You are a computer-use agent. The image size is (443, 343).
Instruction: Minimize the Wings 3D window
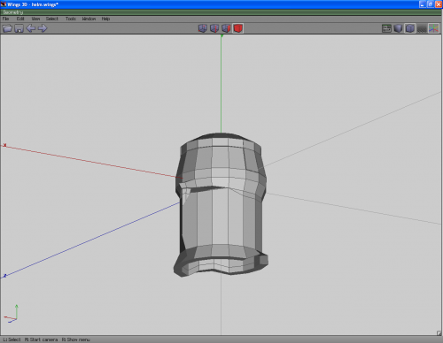423,4
